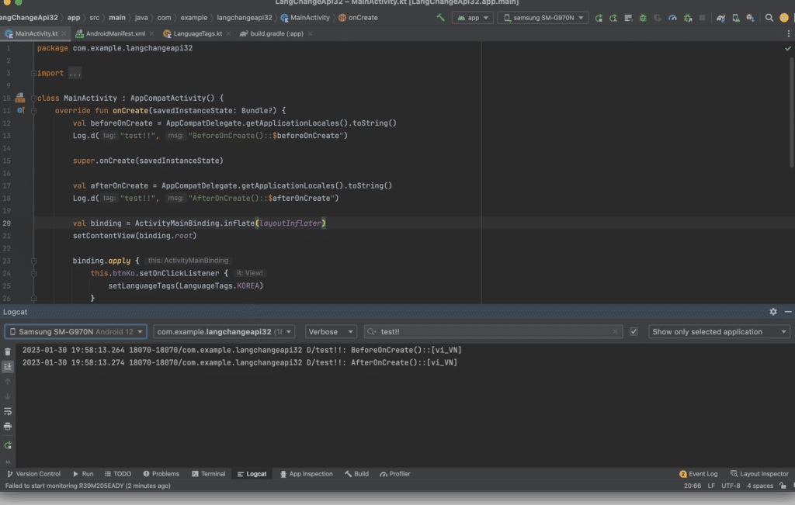
Task: Click the MainActivity breadcrumb in navigation bar
Action: 304,18
